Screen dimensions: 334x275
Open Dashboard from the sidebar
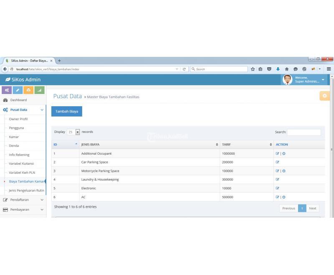tap(18, 100)
